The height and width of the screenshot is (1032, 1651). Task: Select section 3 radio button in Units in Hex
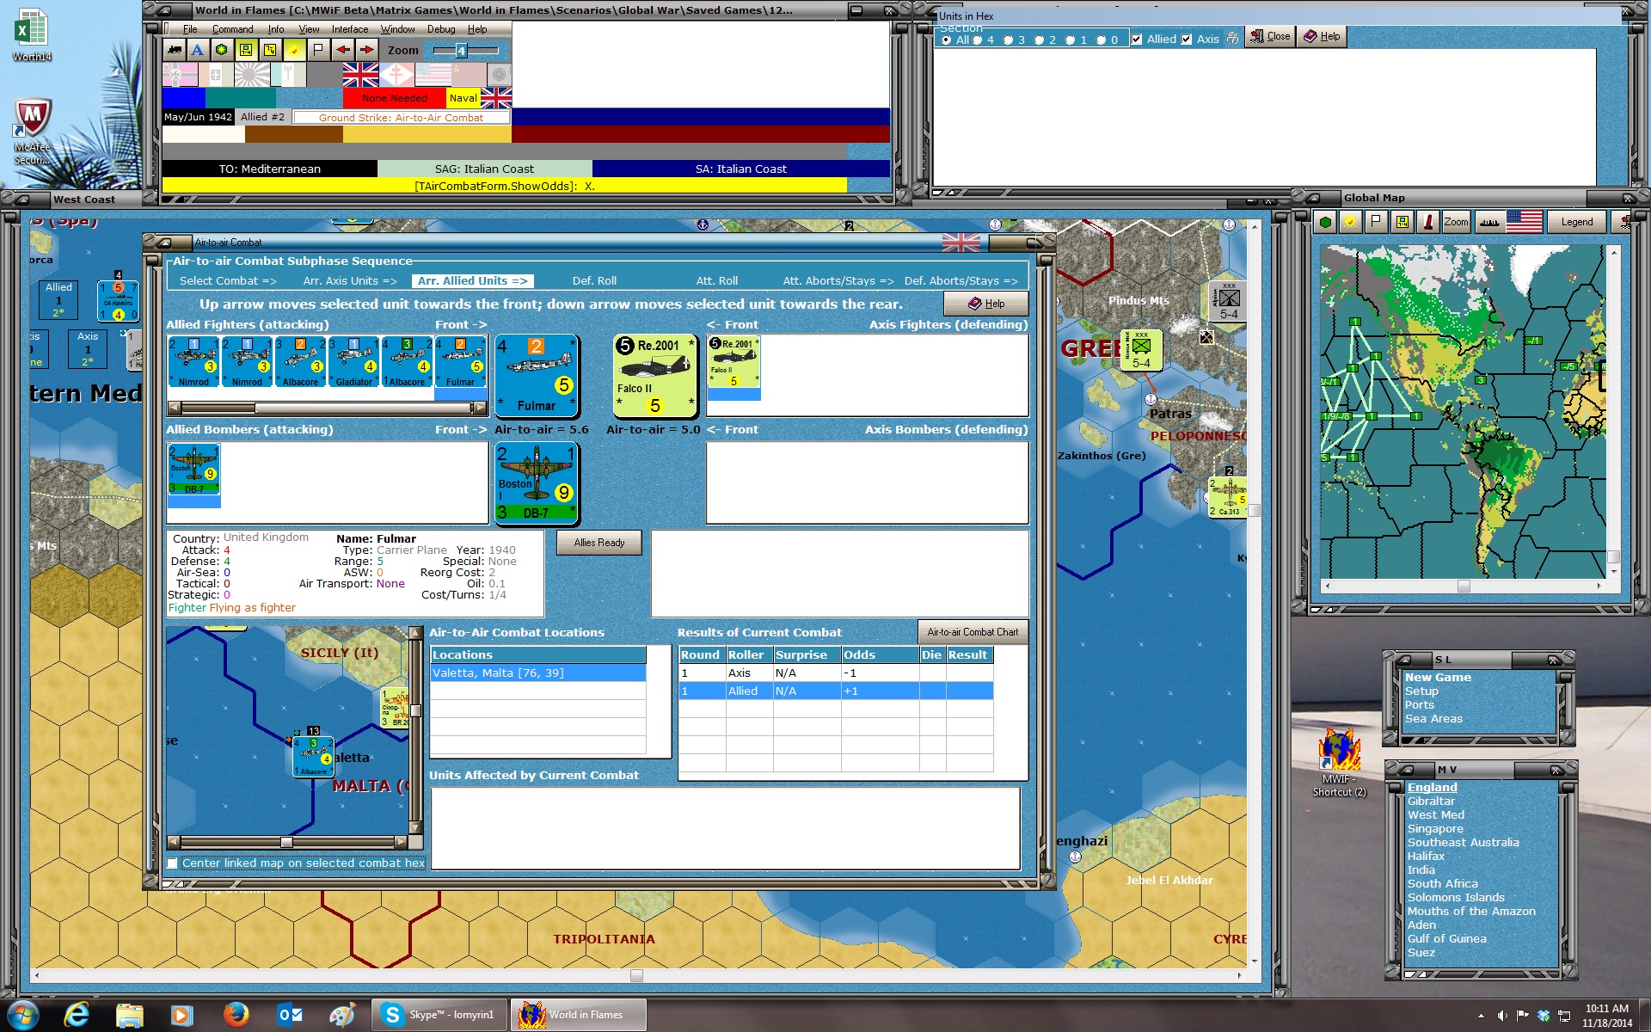click(x=1009, y=40)
